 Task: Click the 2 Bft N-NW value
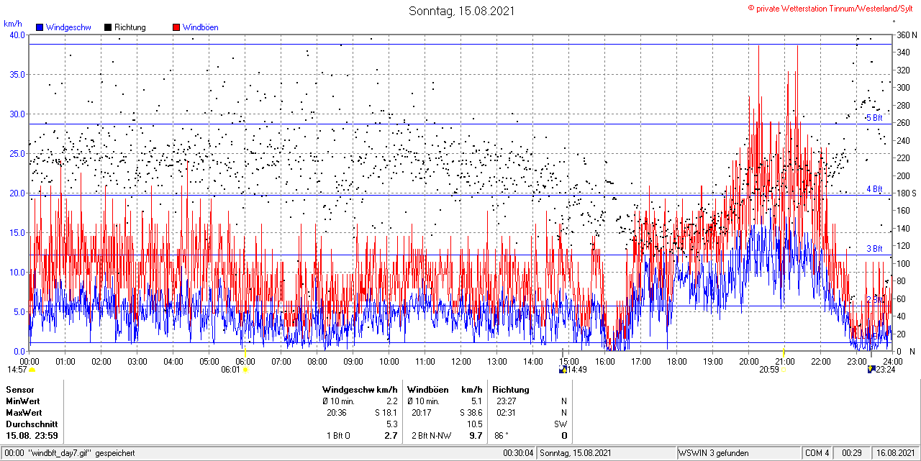coord(432,436)
